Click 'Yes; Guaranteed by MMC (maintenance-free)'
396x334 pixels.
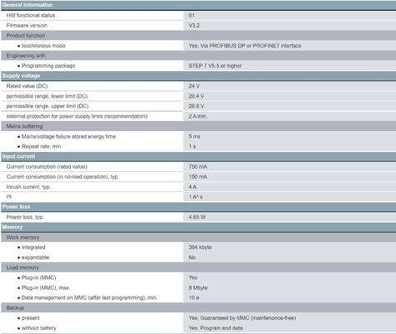tap(243, 318)
